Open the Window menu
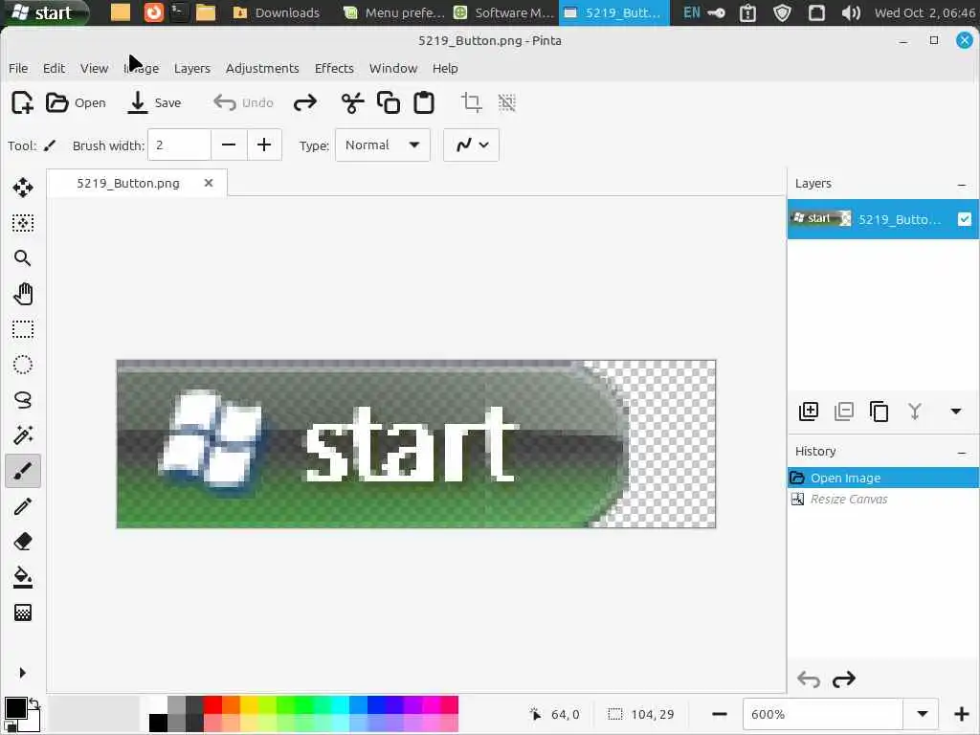The image size is (980, 735). pyautogui.click(x=393, y=68)
